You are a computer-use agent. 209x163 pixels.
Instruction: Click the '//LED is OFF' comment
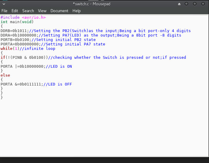point(58,84)
